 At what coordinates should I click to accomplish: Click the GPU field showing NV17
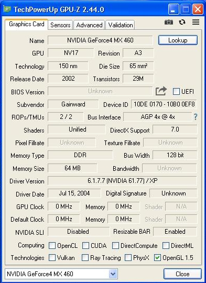pos(71,53)
